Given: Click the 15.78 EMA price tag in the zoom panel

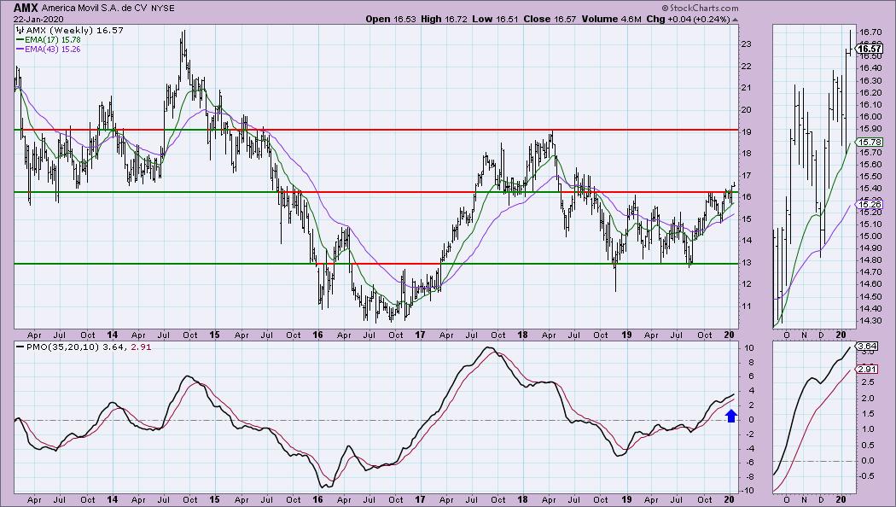Looking at the screenshot, I should [x=869, y=142].
